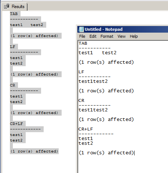
Task: Open the Notepad View menu
Action: [121, 36]
